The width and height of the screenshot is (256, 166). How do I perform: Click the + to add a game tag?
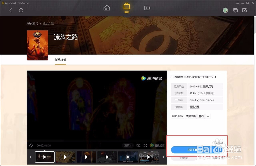point(208,116)
